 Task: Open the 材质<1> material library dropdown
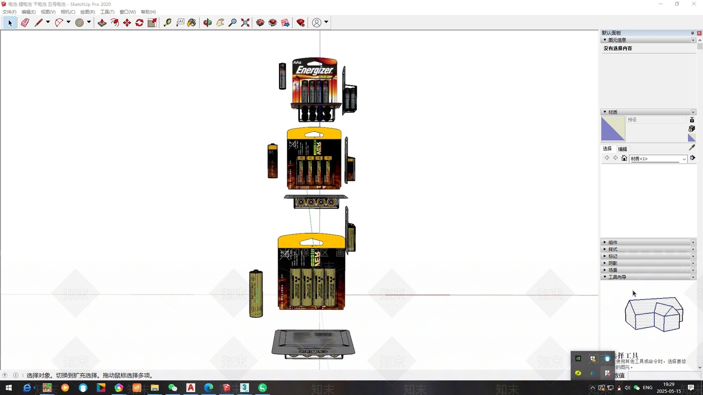click(658, 159)
